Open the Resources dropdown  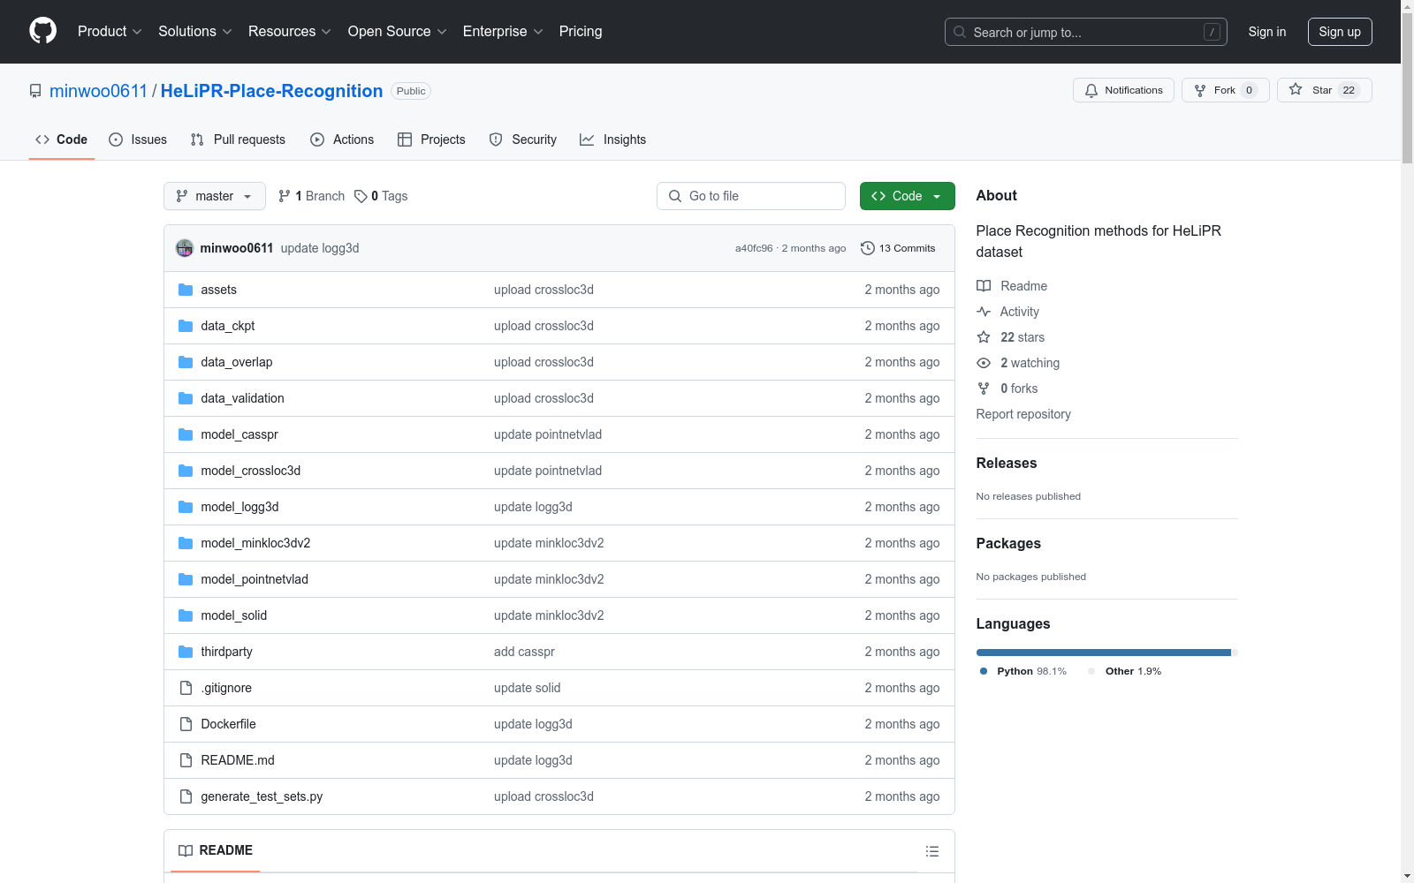289,32
